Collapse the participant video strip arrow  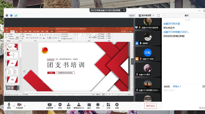tap(132, 61)
